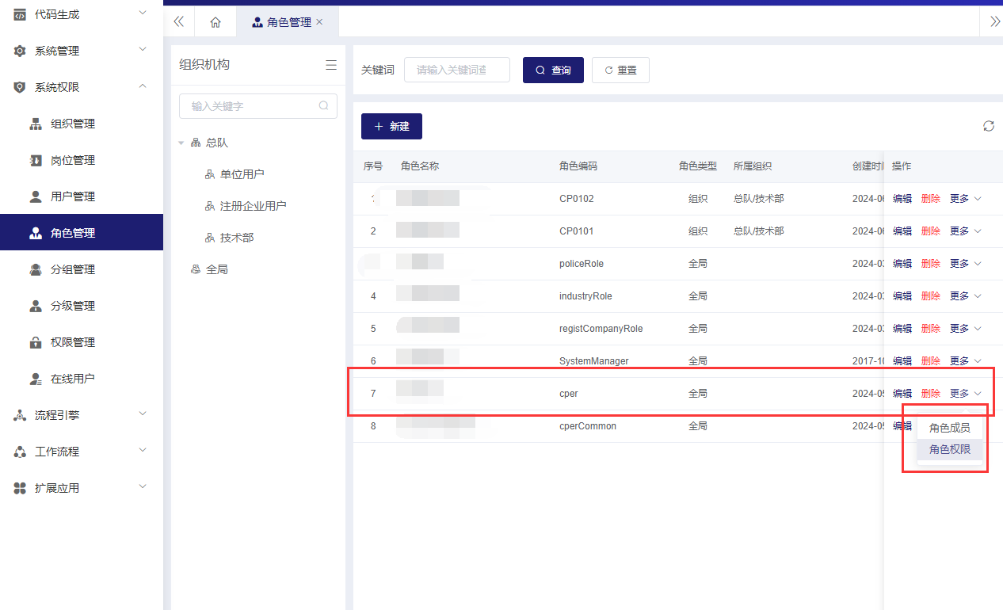Click the 组织管理 hierarchy icon
The width and height of the screenshot is (1003, 610).
(36, 124)
